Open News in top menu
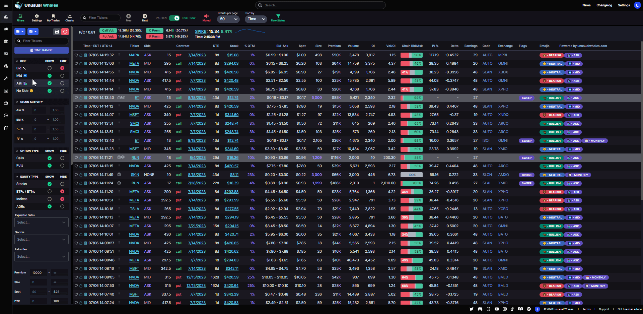 click(x=586, y=5)
